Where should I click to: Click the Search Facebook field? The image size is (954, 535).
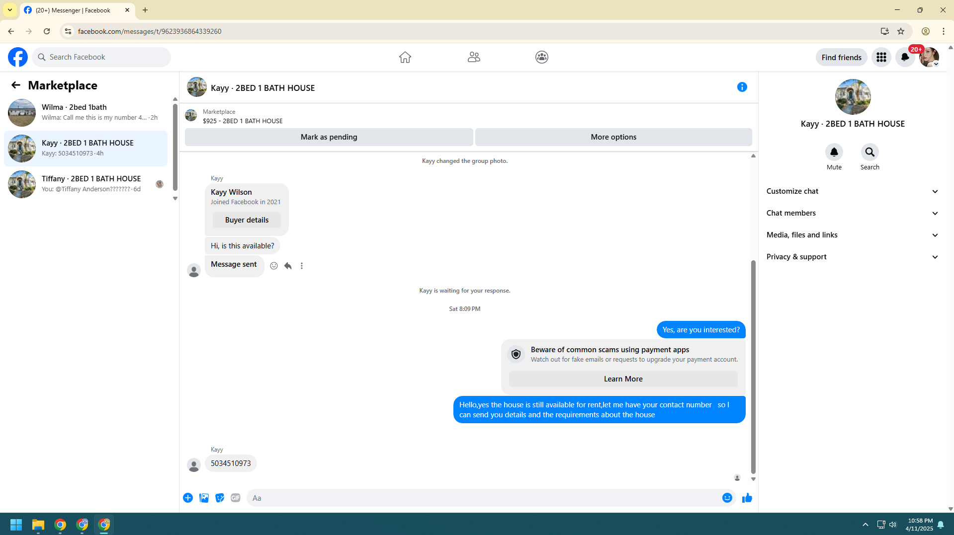tap(101, 57)
